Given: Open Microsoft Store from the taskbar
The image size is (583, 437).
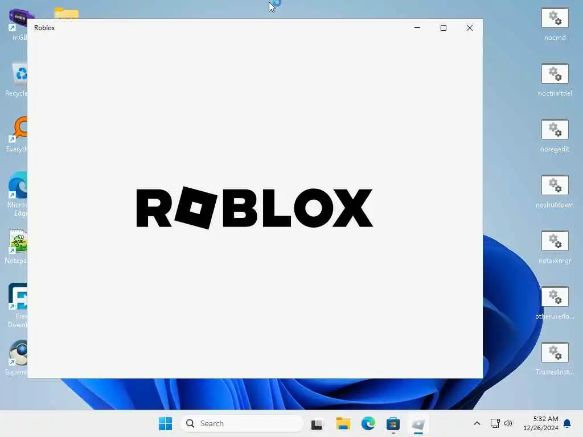Looking at the screenshot, I should click(393, 423).
